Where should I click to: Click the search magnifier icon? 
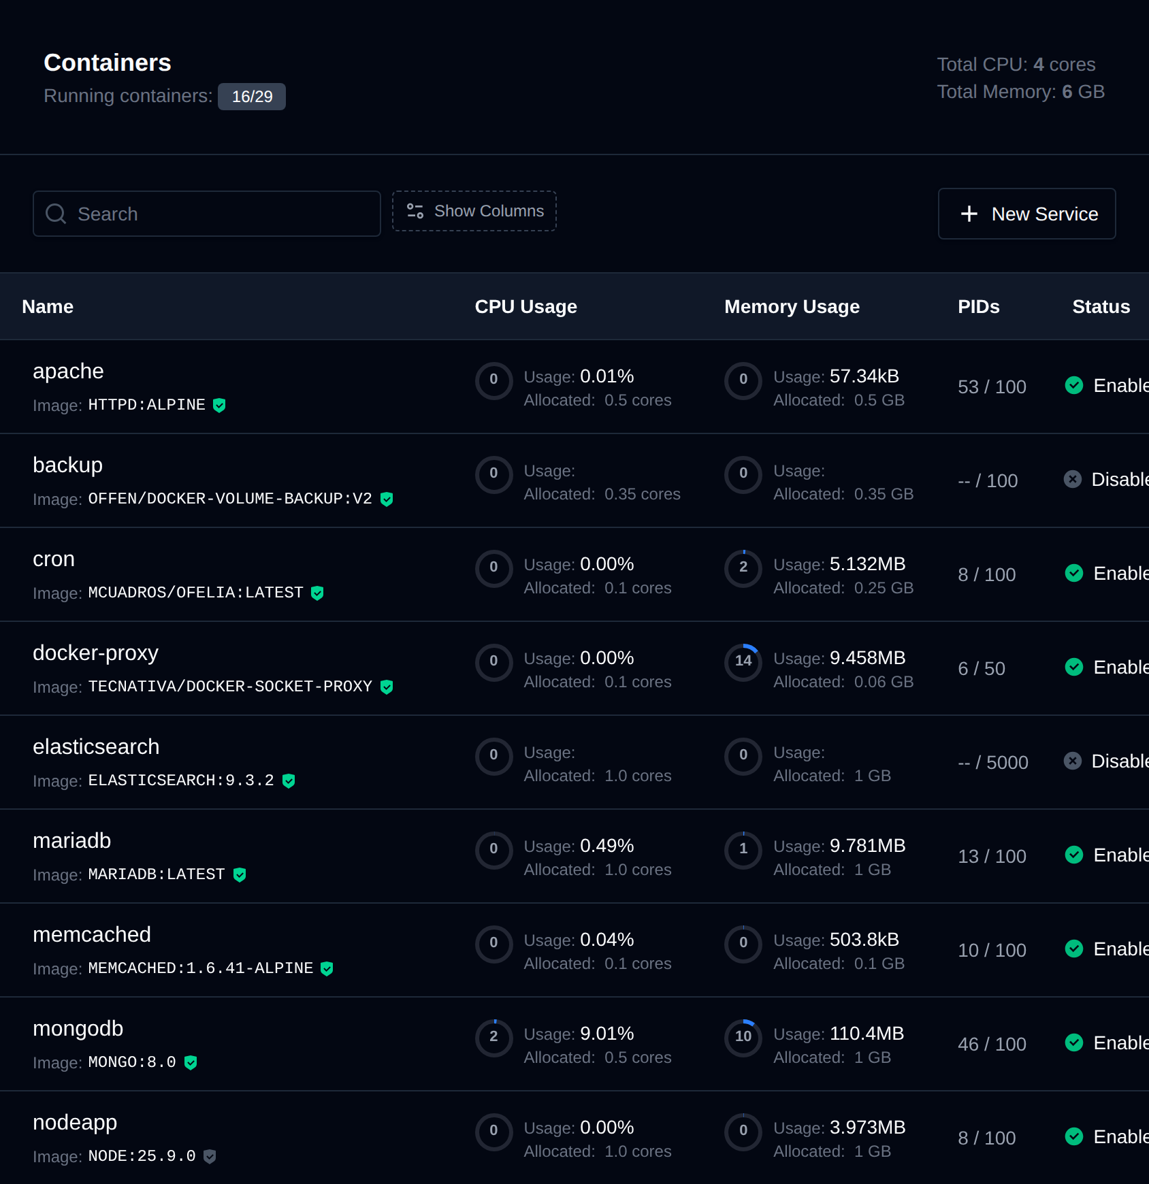coord(56,214)
